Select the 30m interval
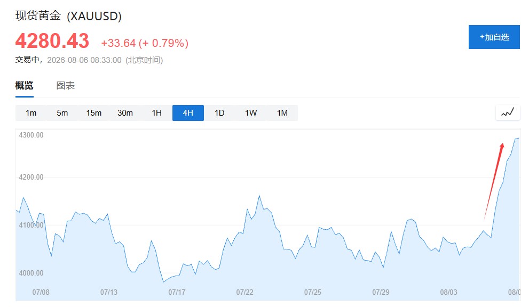529x307 pixels. point(125,113)
